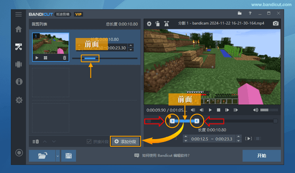Open the 如何使用 Bandicut 编辑软件? link
295x173 pixels.
coord(162,155)
